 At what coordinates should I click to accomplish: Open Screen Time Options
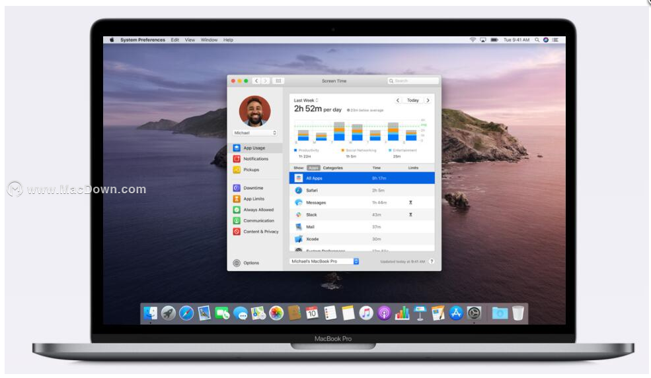247,263
